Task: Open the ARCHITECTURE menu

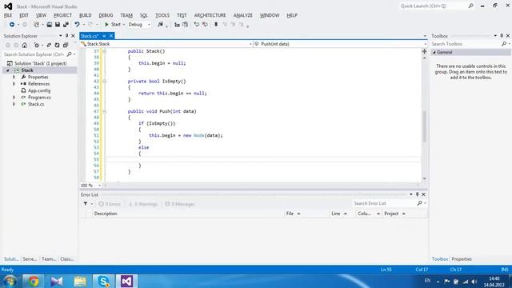Action: 210,15
